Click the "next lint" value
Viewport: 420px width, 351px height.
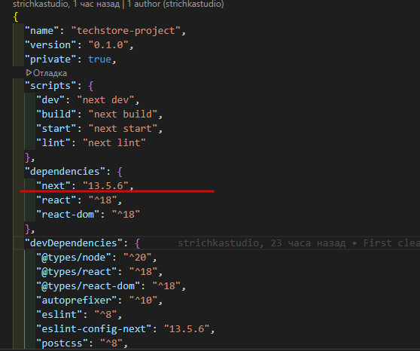(x=114, y=143)
